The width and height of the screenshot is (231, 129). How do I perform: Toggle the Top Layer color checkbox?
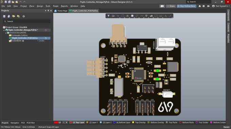point(71,122)
